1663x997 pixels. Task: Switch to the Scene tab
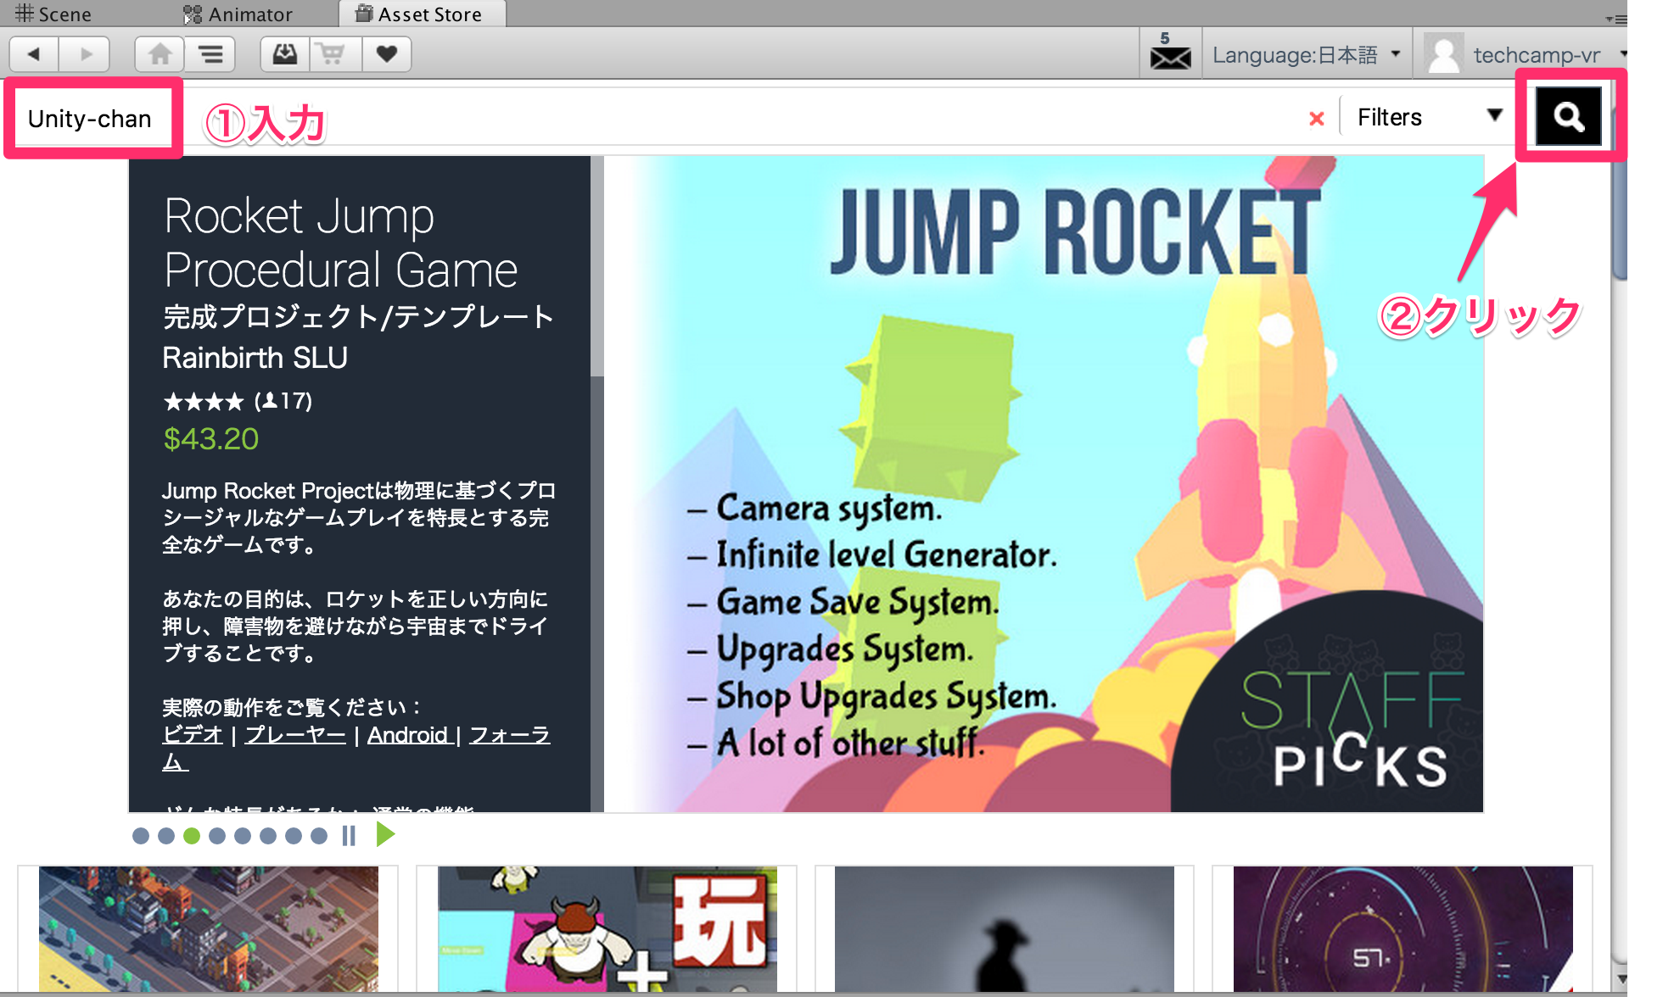53,14
